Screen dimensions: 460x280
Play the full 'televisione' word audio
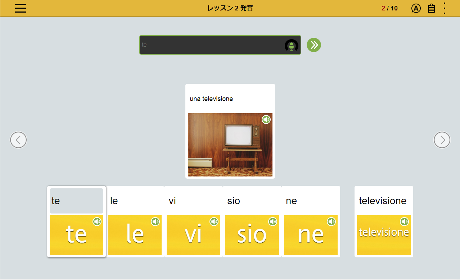(x=405, y=222)
